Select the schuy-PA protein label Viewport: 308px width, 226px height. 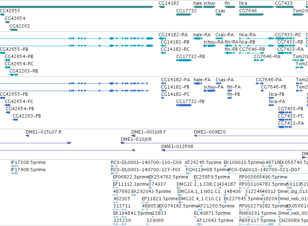tap(214, 87)
